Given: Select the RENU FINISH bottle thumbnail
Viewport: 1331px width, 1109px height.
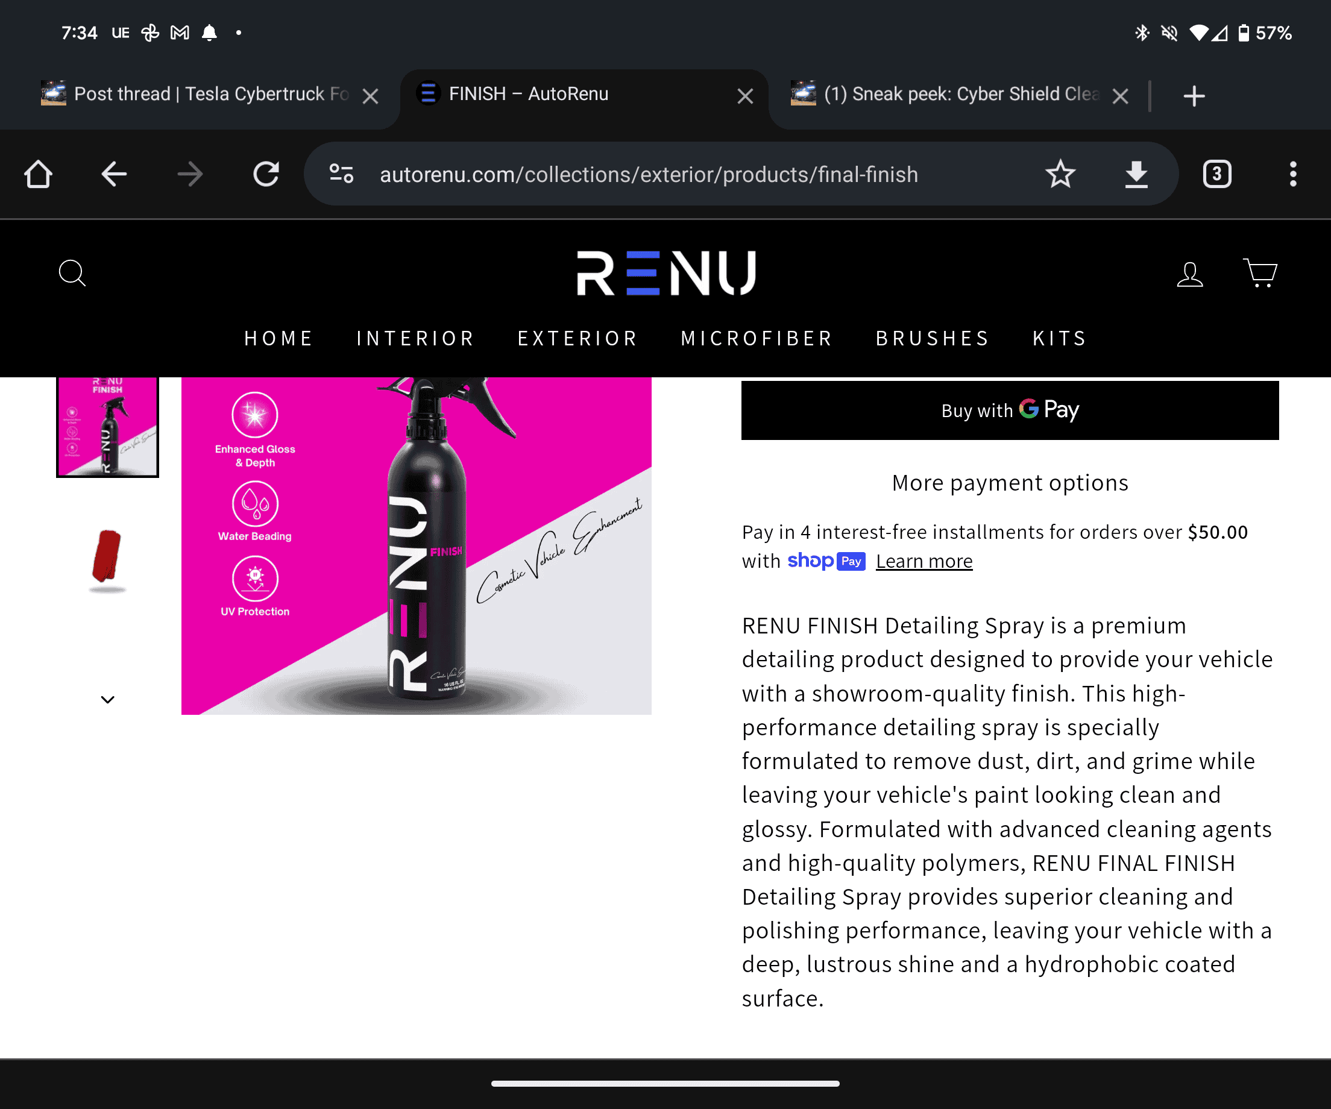Looking at the screenshot, I should [x=107, y=427].
